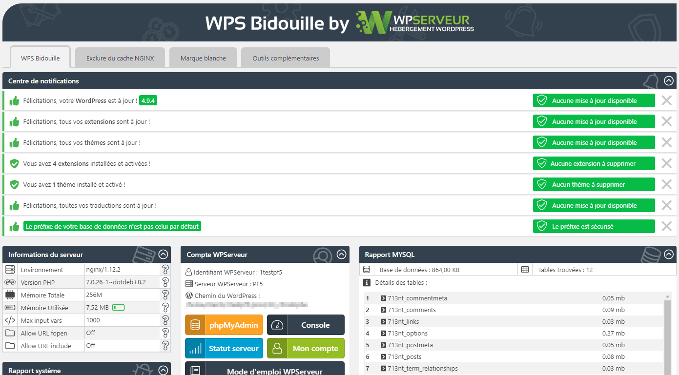This screenshot has width=679, height=375.
Task: Dismiss the traductions sont à jour notification
Action: (x=666, y=205)
